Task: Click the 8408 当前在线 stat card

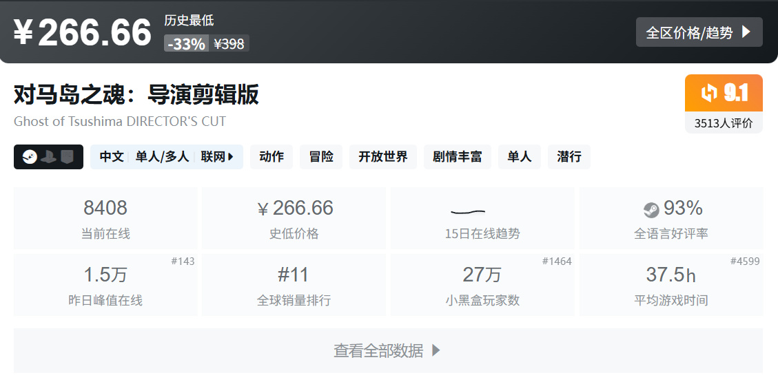Action: pos(105,218)
